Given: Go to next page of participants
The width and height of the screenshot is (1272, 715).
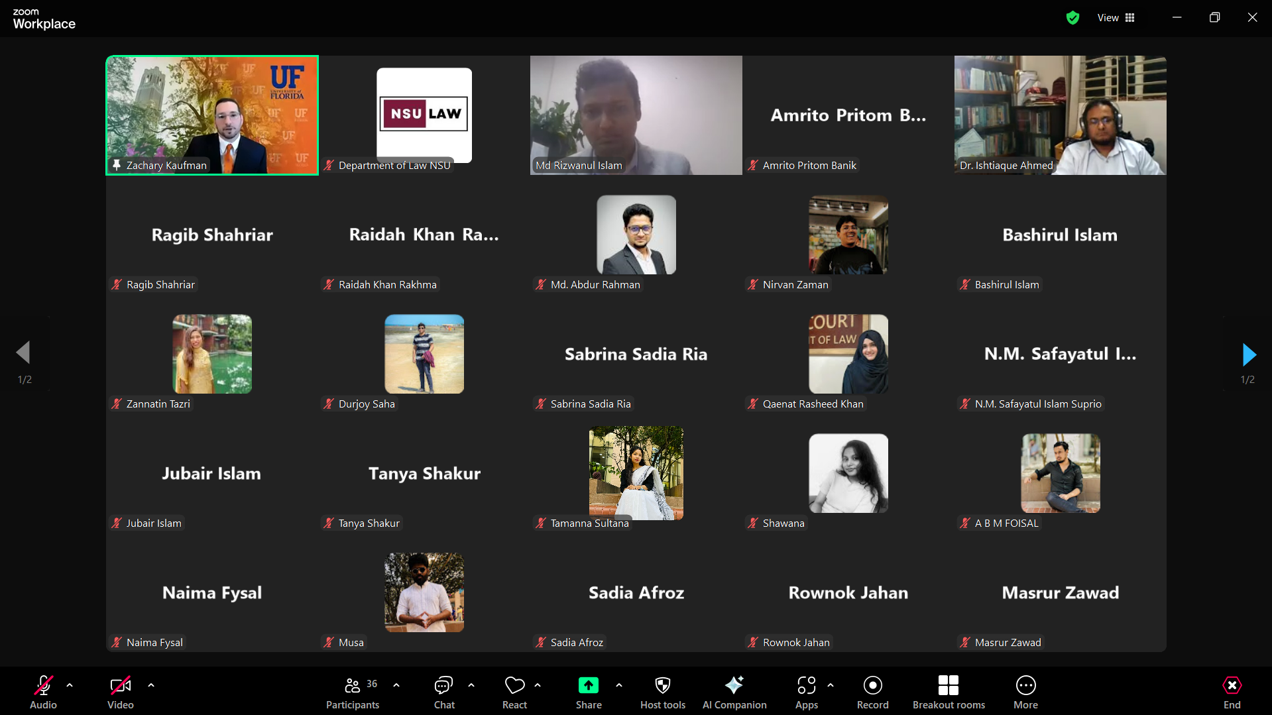Looking at the screenshot, I should tap(1249, 355).
